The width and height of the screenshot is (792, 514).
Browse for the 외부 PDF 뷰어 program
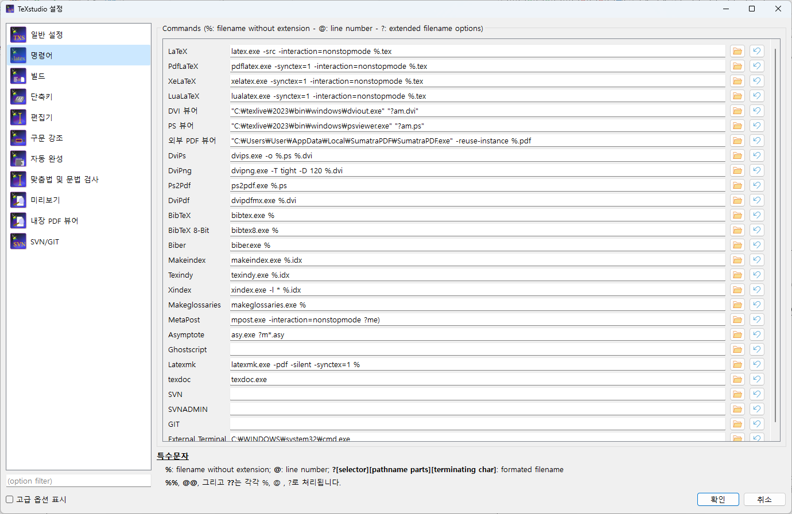(x=737, y=141)
